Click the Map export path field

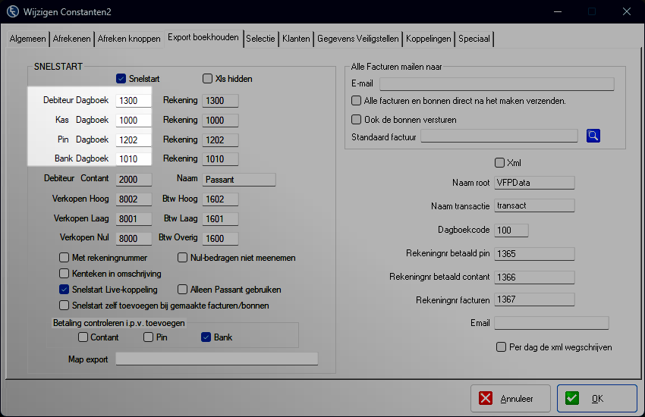216,359
